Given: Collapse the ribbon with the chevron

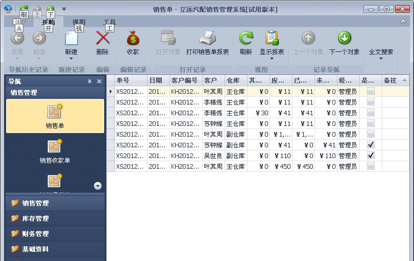Looking at the screenshot, I should coord(403,21).
